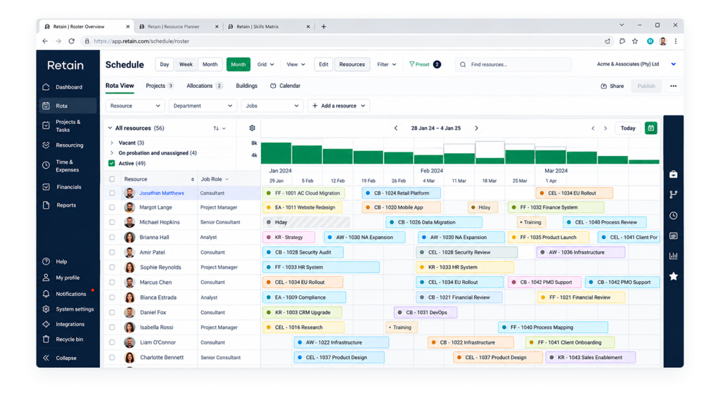Screen dimensions: 720x395
Task: View Notifications from the sidebar
Action: (68, 294)
